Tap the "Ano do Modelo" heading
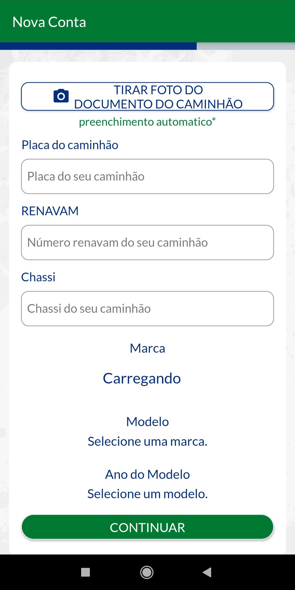Image resolution: width=295 pixels, height=590 pixels. [147, 474]
